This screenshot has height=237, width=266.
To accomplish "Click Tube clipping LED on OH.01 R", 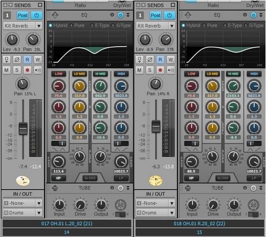I will (245, 188).
